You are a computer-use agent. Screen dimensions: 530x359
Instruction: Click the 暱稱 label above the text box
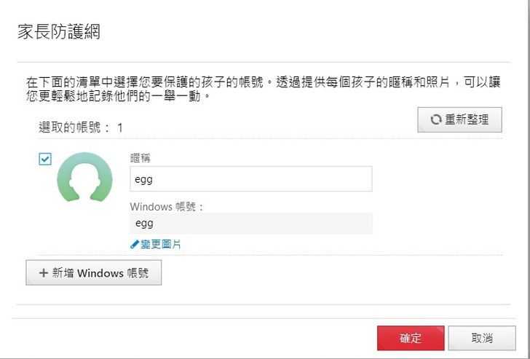pyautogui.click(x=140, y=157)
